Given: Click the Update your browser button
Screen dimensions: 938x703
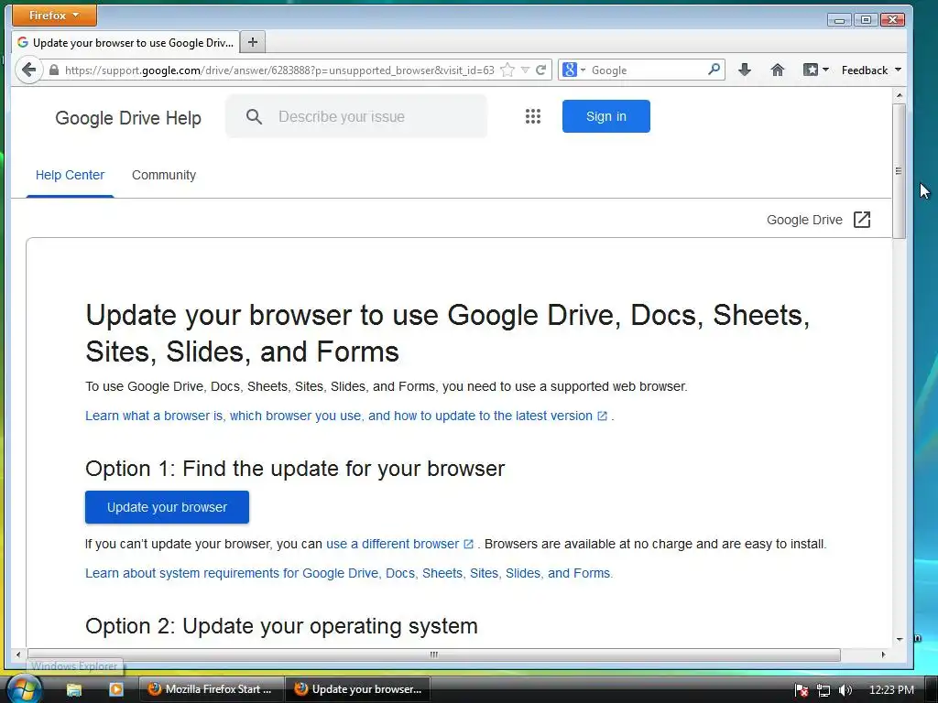Looking at the screenshot, I should point(167,507).
